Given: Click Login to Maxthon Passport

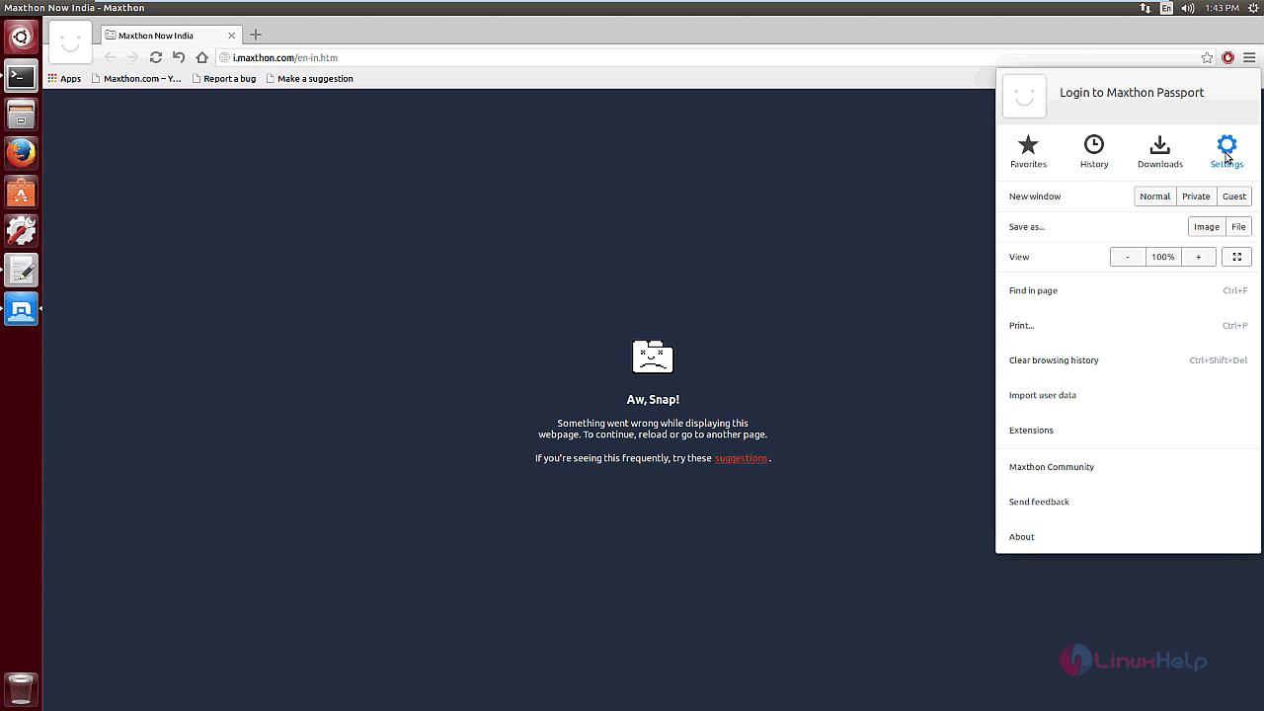Looking at the screenshot, I should [x=1132, y=93].
